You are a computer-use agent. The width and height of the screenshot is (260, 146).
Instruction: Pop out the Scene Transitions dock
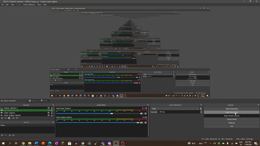pyautogui.click(x=201, y=105)
